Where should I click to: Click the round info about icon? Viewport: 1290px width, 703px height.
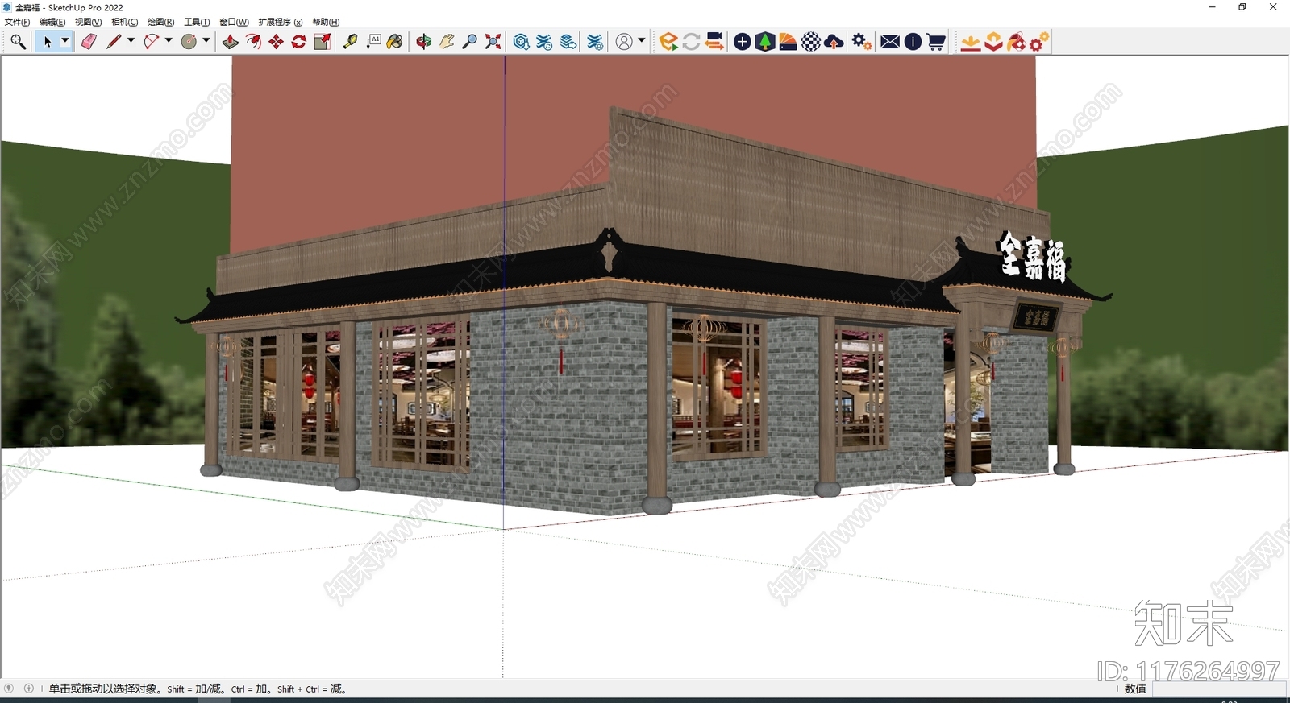click(913, 42)
